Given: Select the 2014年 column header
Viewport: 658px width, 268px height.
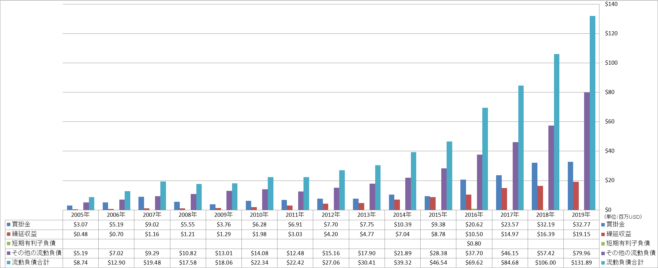Looking at the screenshot, I should point(402,215).
